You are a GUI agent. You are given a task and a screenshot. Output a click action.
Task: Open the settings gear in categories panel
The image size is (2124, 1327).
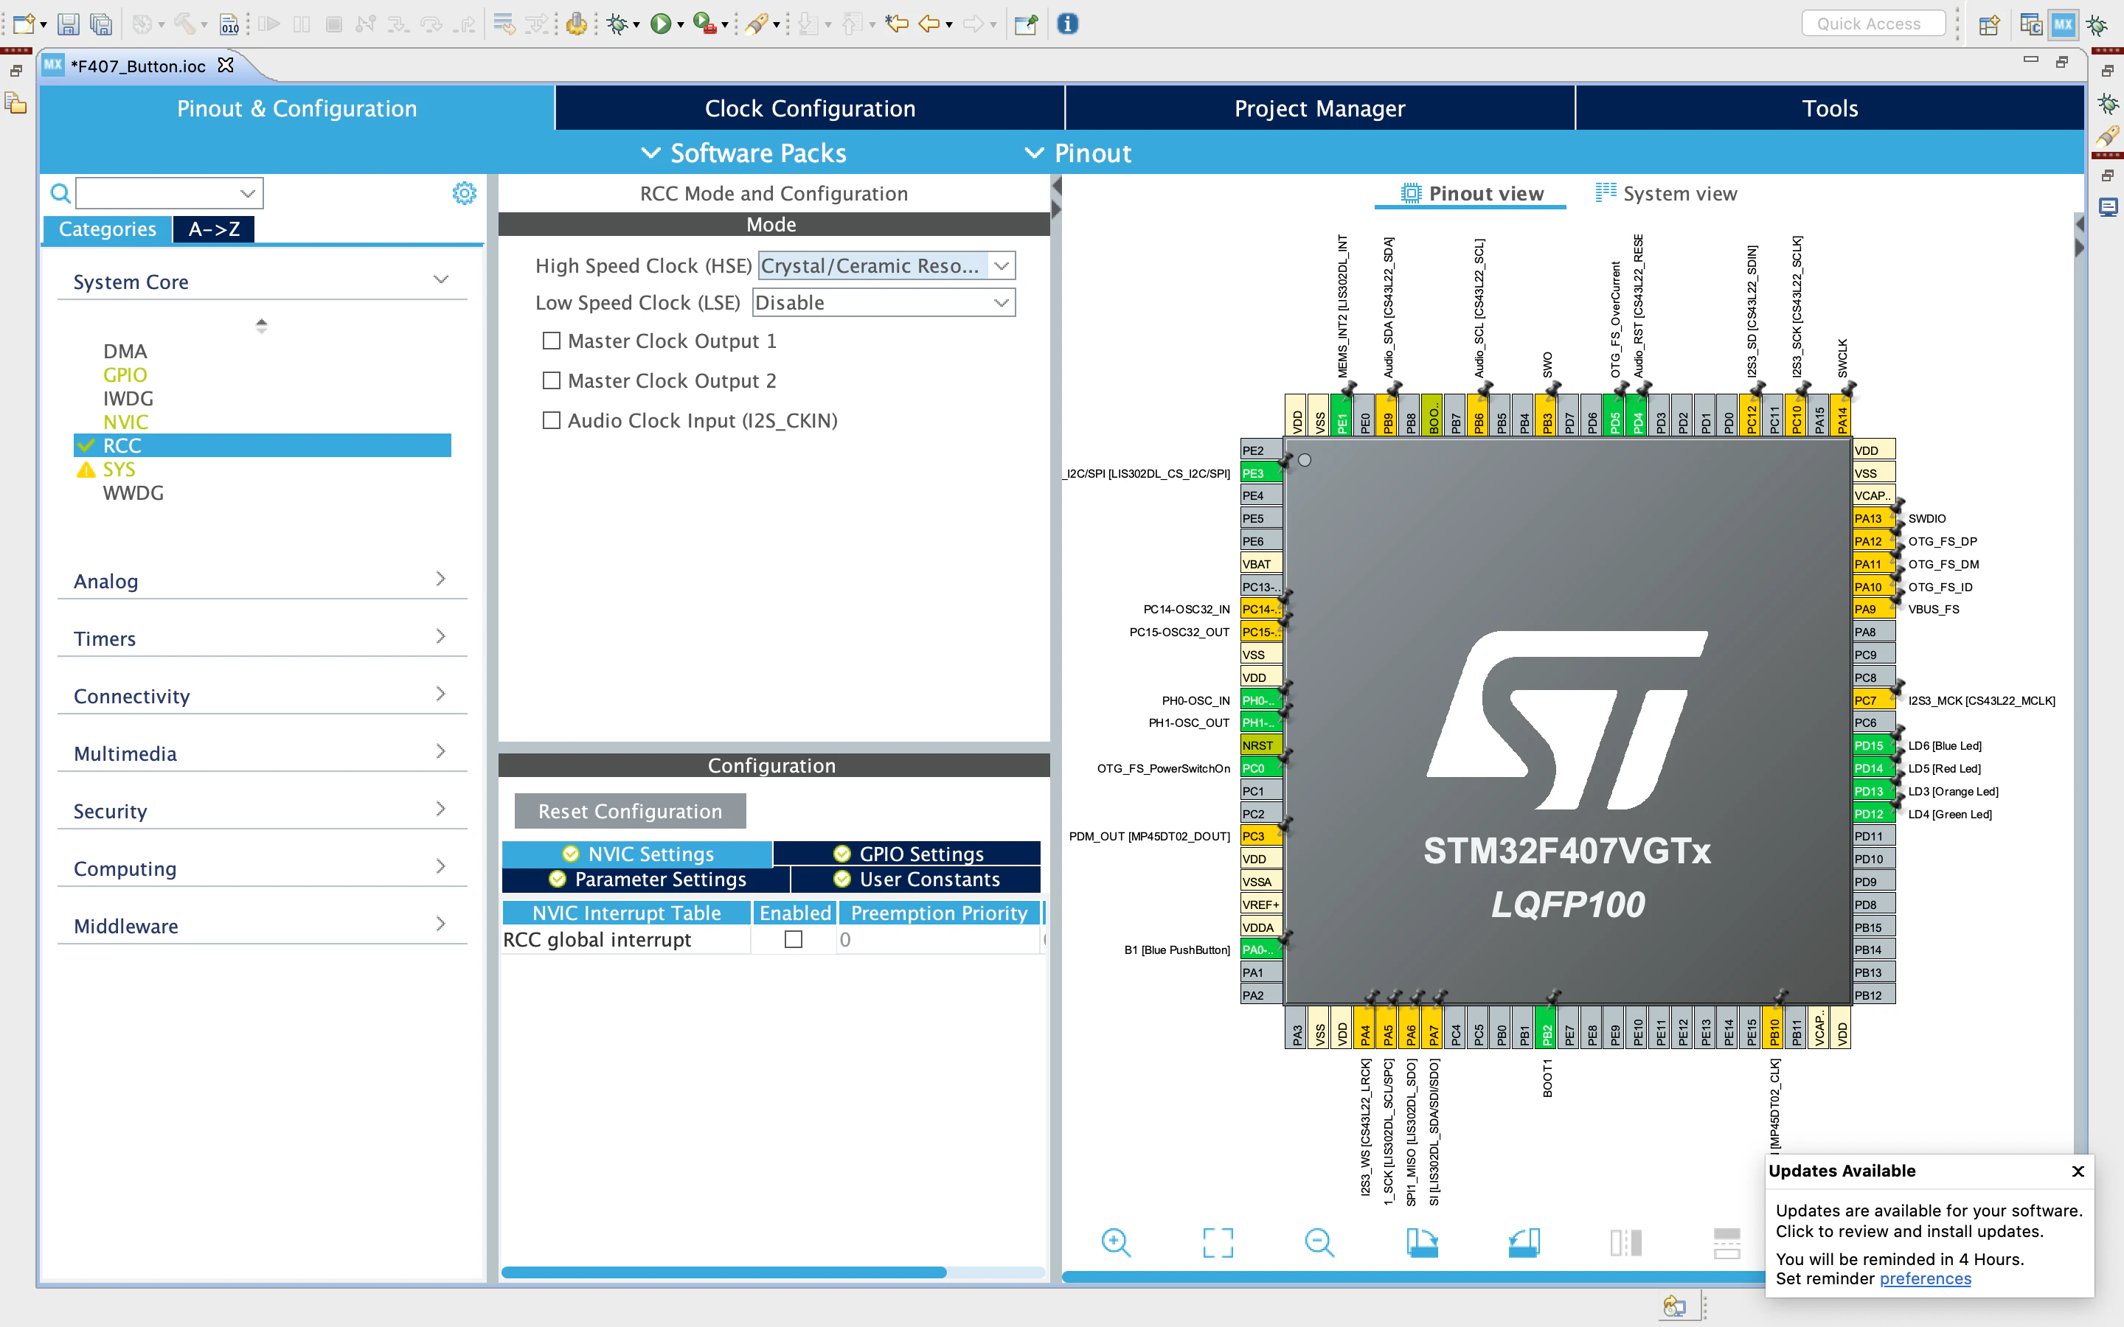(465, 193)
